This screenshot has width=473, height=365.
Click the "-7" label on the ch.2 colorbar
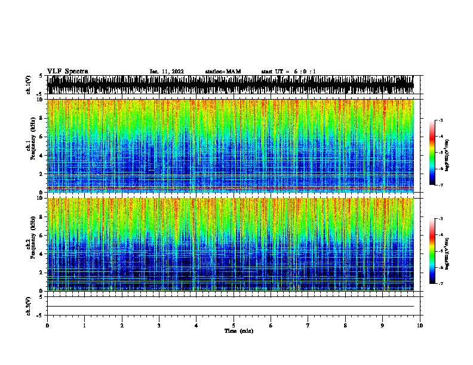pyautogui.click(x=440, y=284)
